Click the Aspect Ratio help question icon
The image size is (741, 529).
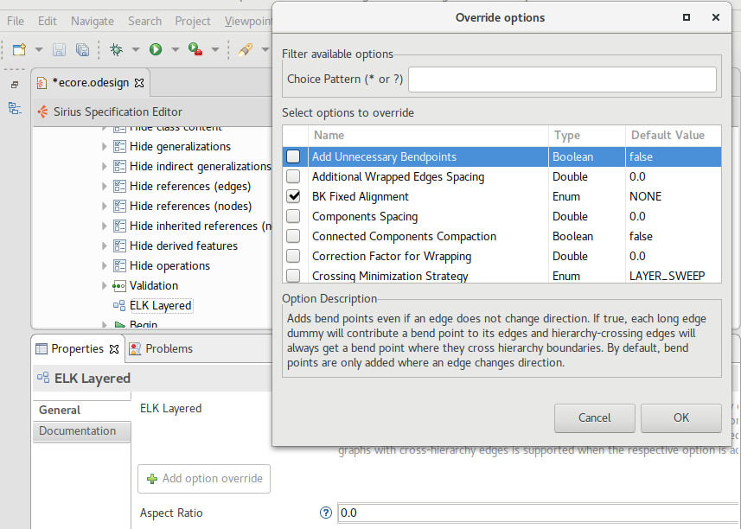[x=326, y=513]
